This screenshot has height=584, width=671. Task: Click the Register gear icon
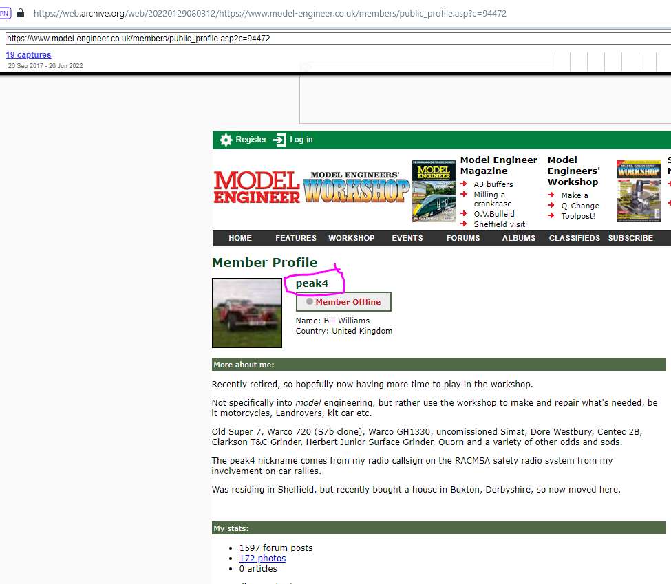pos(226,140)
